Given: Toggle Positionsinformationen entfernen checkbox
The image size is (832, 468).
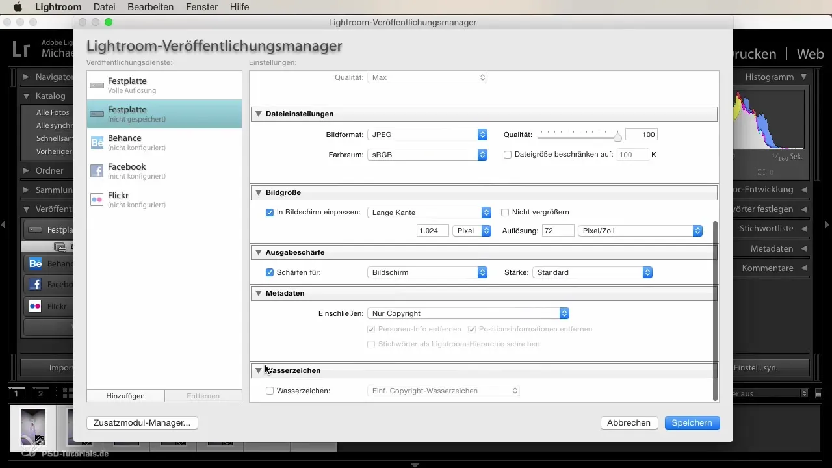Looking at the screenshot, I should coord(472,330).
